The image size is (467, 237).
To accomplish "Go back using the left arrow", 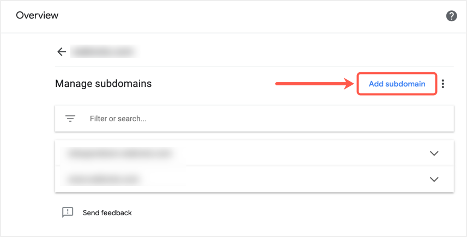I will [x=62, y=52].
